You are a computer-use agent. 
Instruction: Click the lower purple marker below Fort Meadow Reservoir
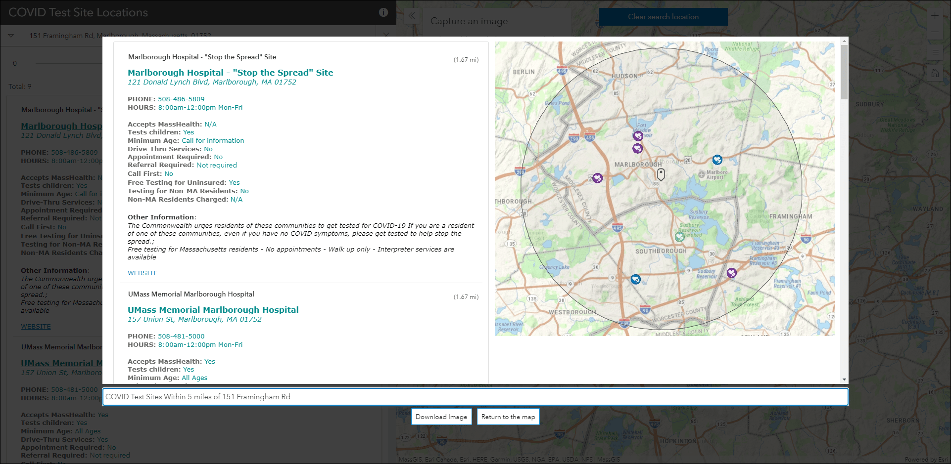pyautogui.click(x=637, y=148)
